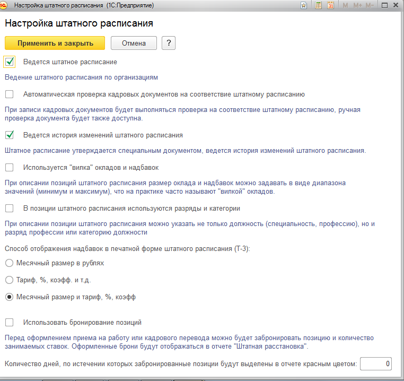Viewport: 404px width, 381px height.
Task: Select Месячный размер в рублях radio option
Action: coord(9,263)
